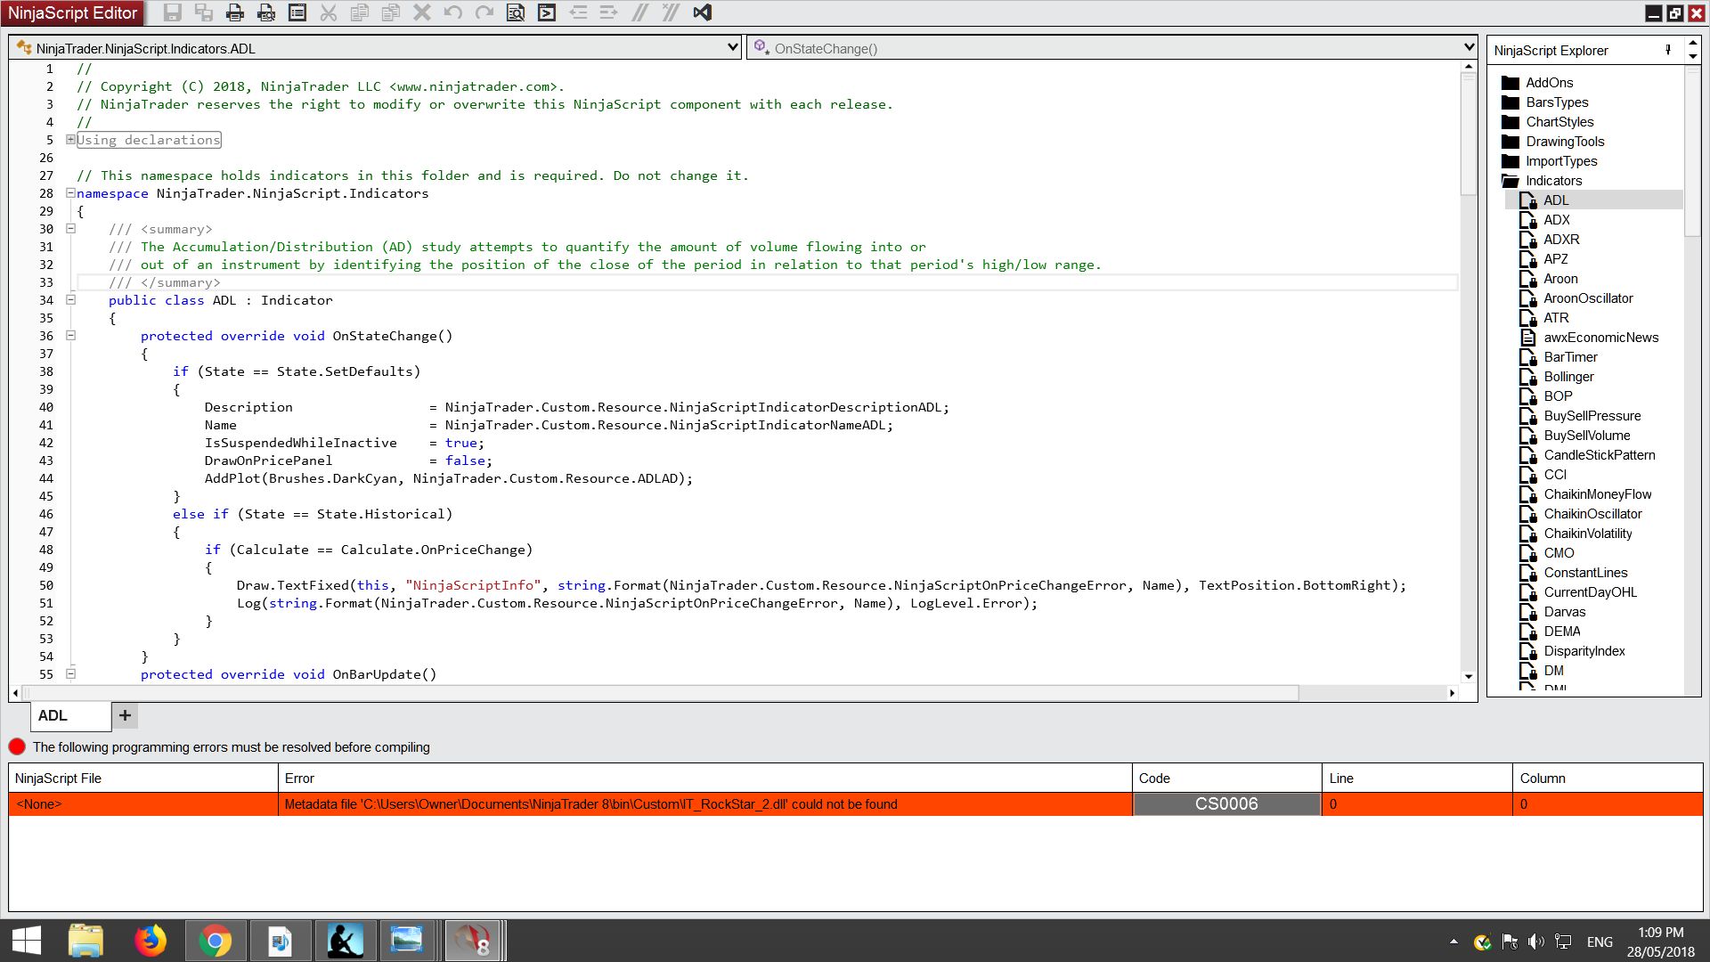Click the Save icon in toolbar
1710x962 pixels.
[173, 12]
